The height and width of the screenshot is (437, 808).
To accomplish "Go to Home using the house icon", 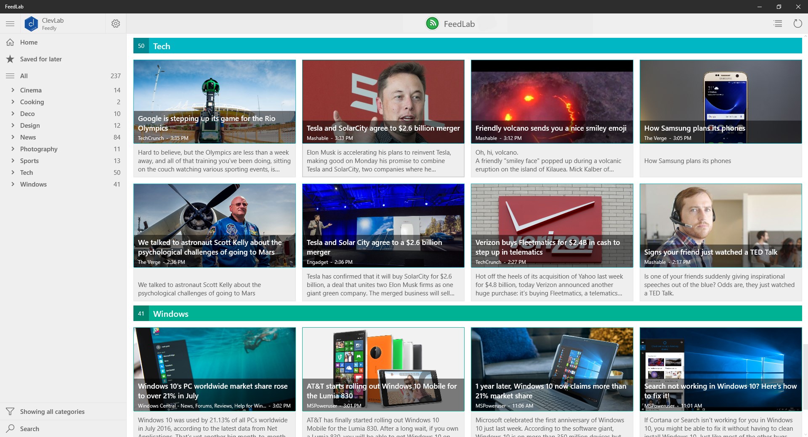I will coord(10,42).
